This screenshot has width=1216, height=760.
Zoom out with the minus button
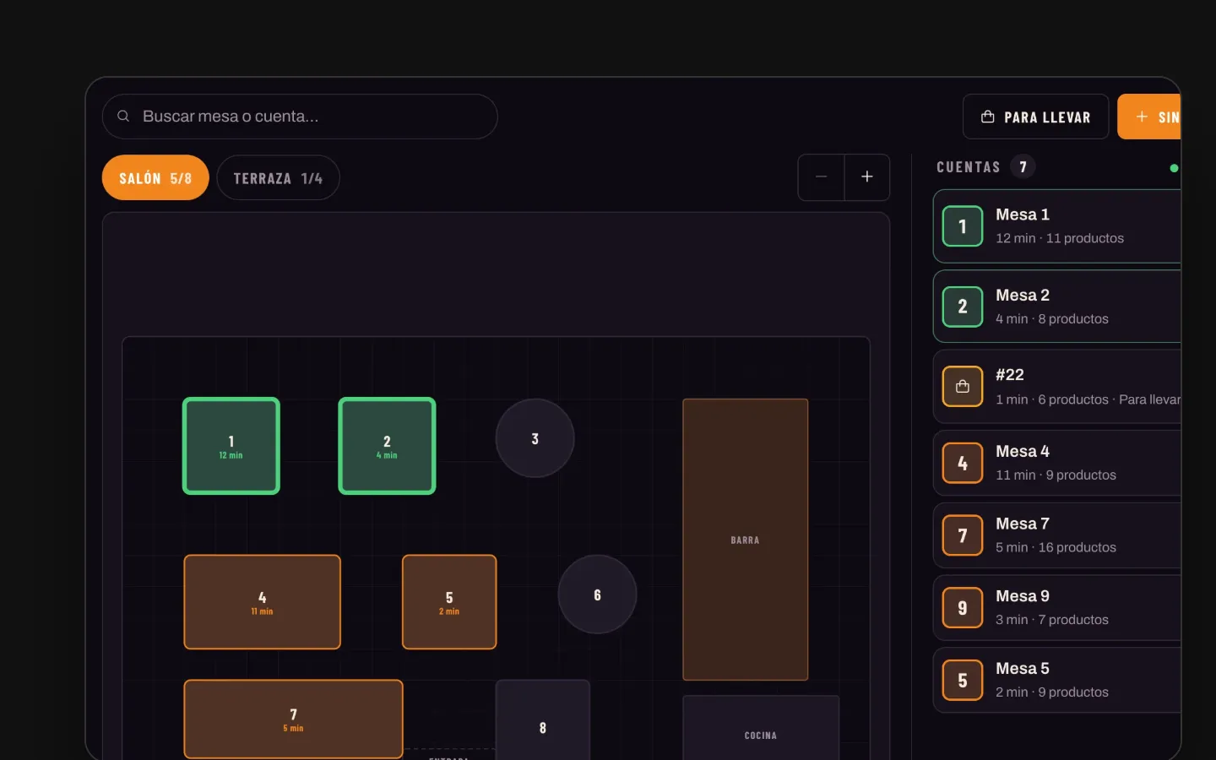821,177
